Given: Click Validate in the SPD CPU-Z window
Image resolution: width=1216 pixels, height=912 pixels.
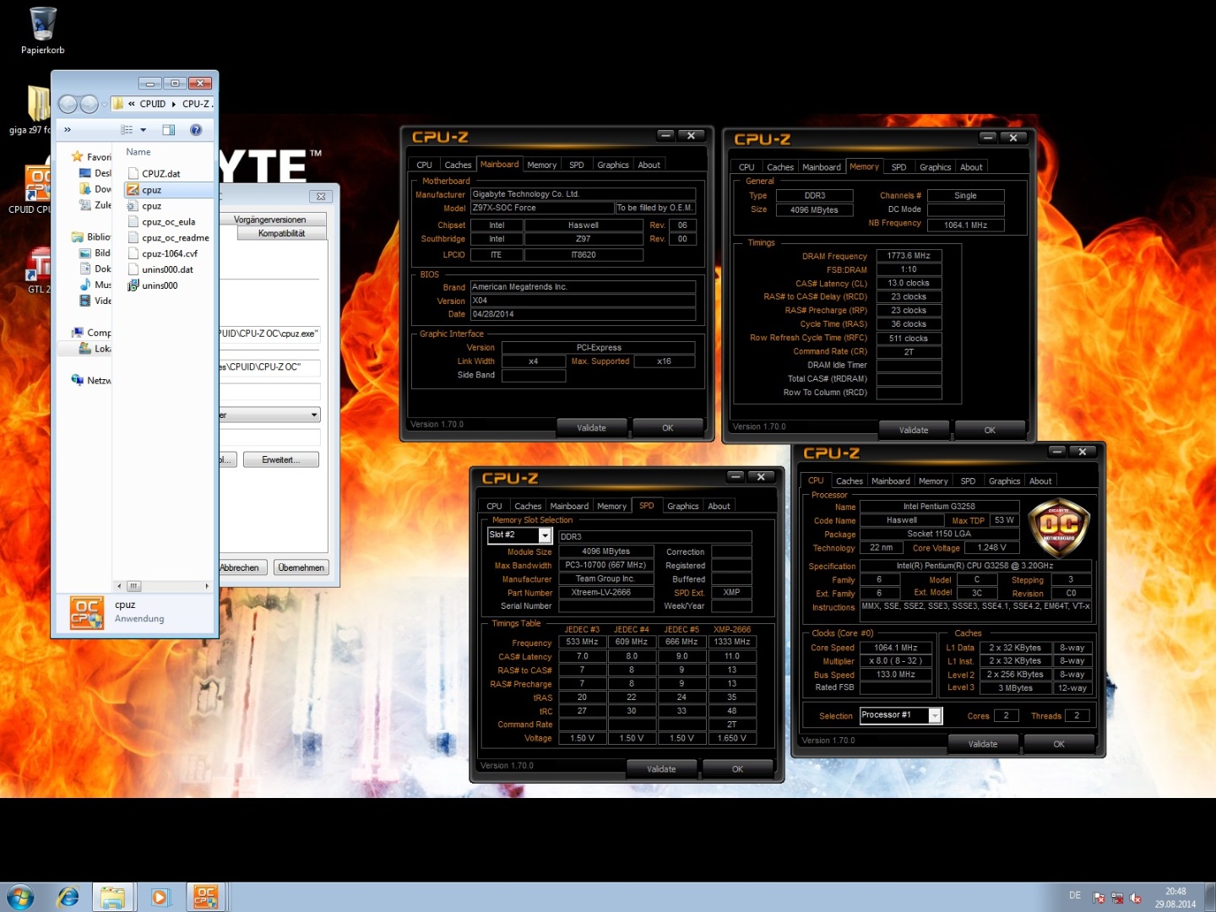Looking at the screenshot, I should coord(661,769).
